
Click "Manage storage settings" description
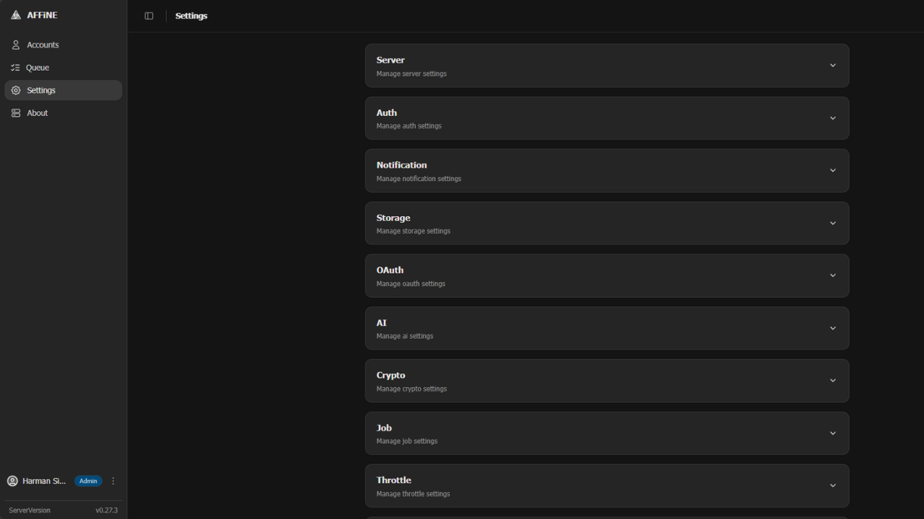pos(414,231)
